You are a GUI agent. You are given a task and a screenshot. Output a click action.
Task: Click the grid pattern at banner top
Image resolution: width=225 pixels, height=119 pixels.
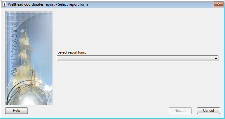[x=29, y=16]
